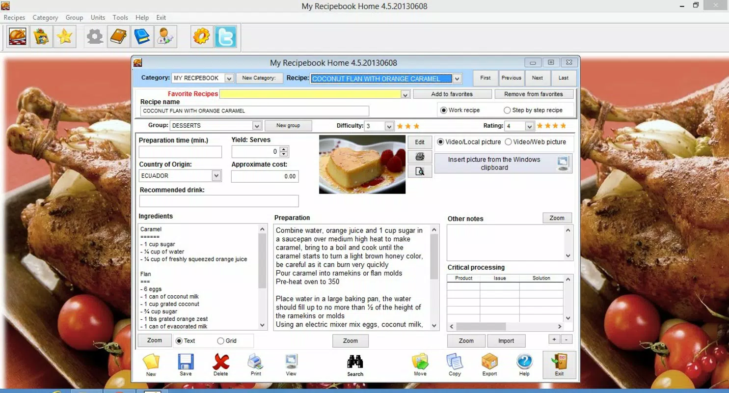Open the Recipes menu
729x393 pixels.
click(x=14, y=17)
